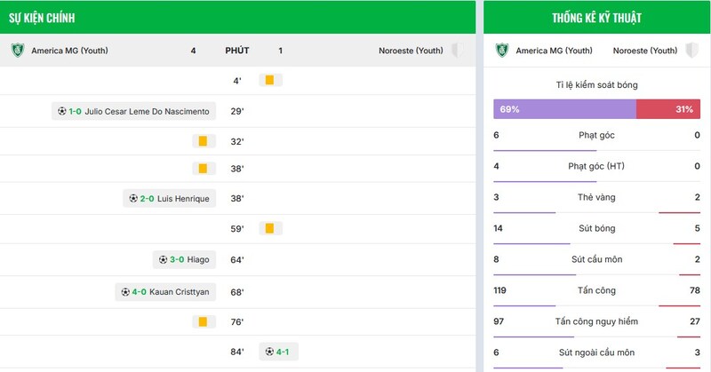Image resolution: width=711 pixels, height=372 pixels.
Task: Click America MG crest in statistics panel
Action: coord(501,51)
